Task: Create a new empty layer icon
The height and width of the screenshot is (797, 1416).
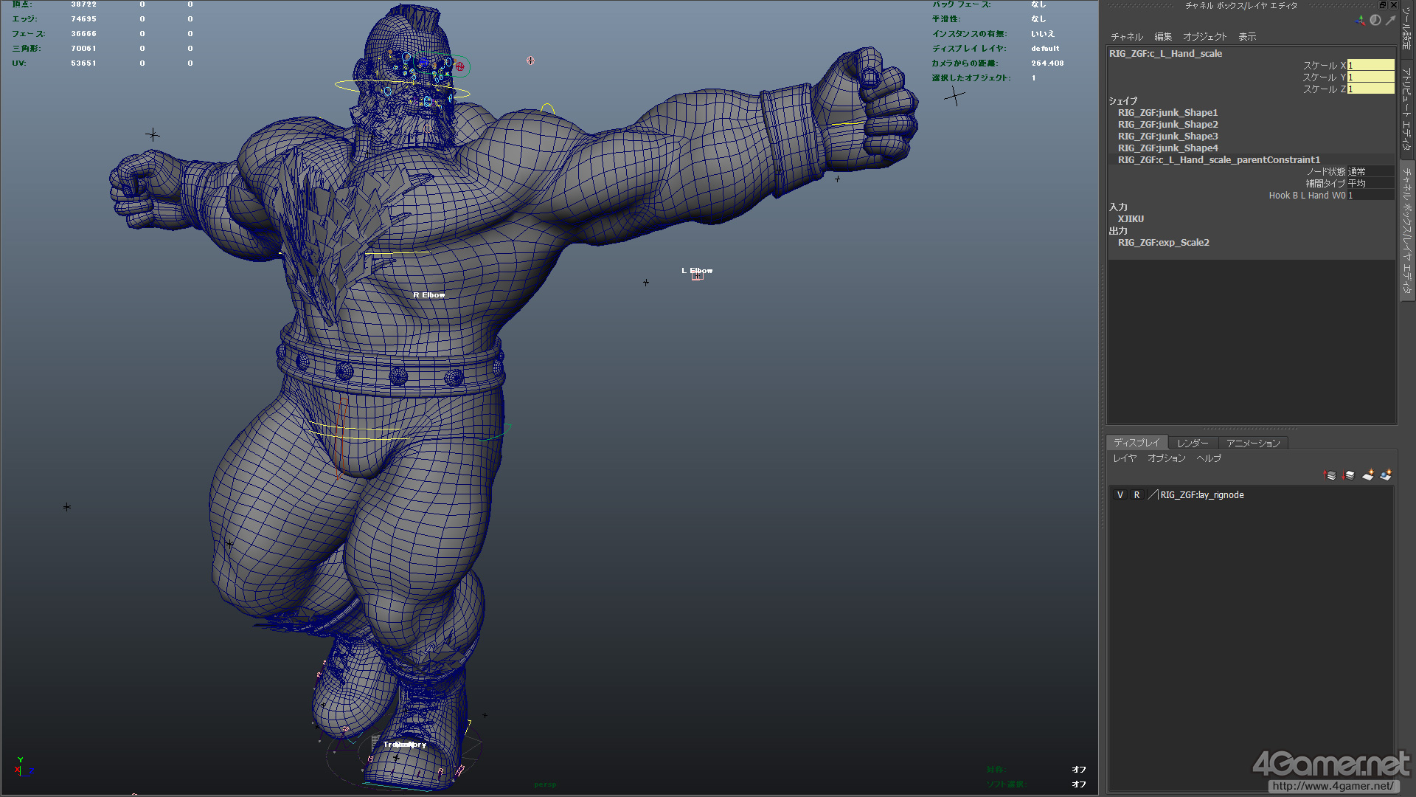Action: (x=1368, y=475)
